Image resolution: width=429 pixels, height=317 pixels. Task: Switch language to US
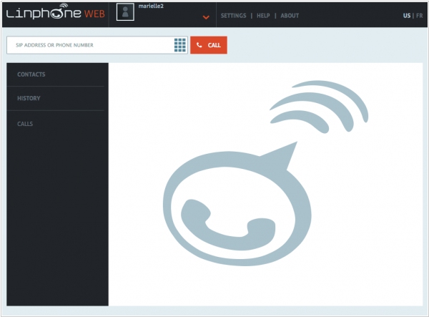click(407, 16)
